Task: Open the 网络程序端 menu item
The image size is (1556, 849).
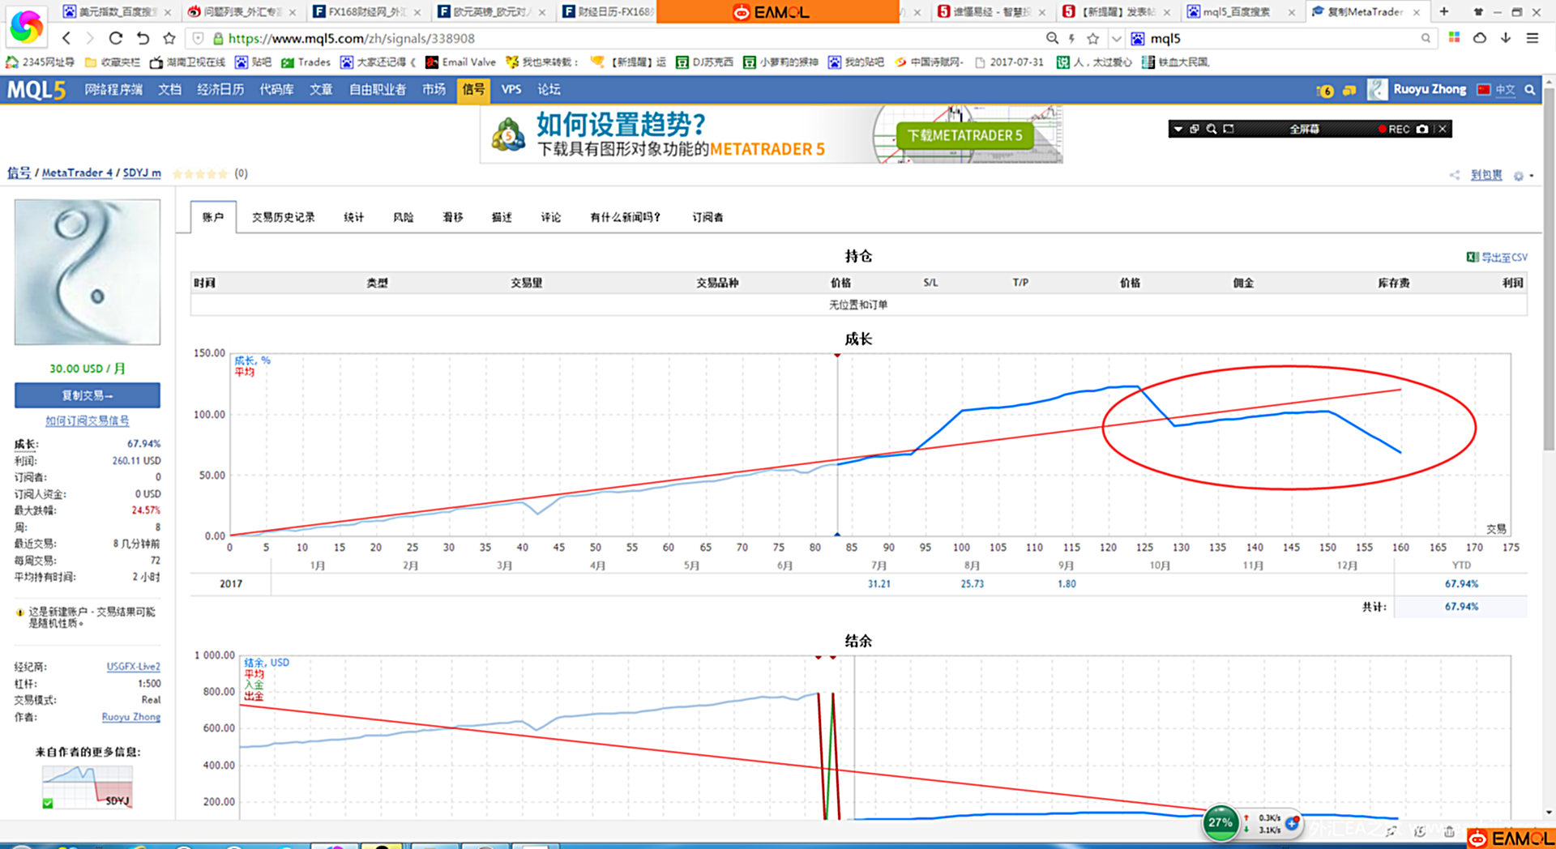Action: [x=113, y=90]
